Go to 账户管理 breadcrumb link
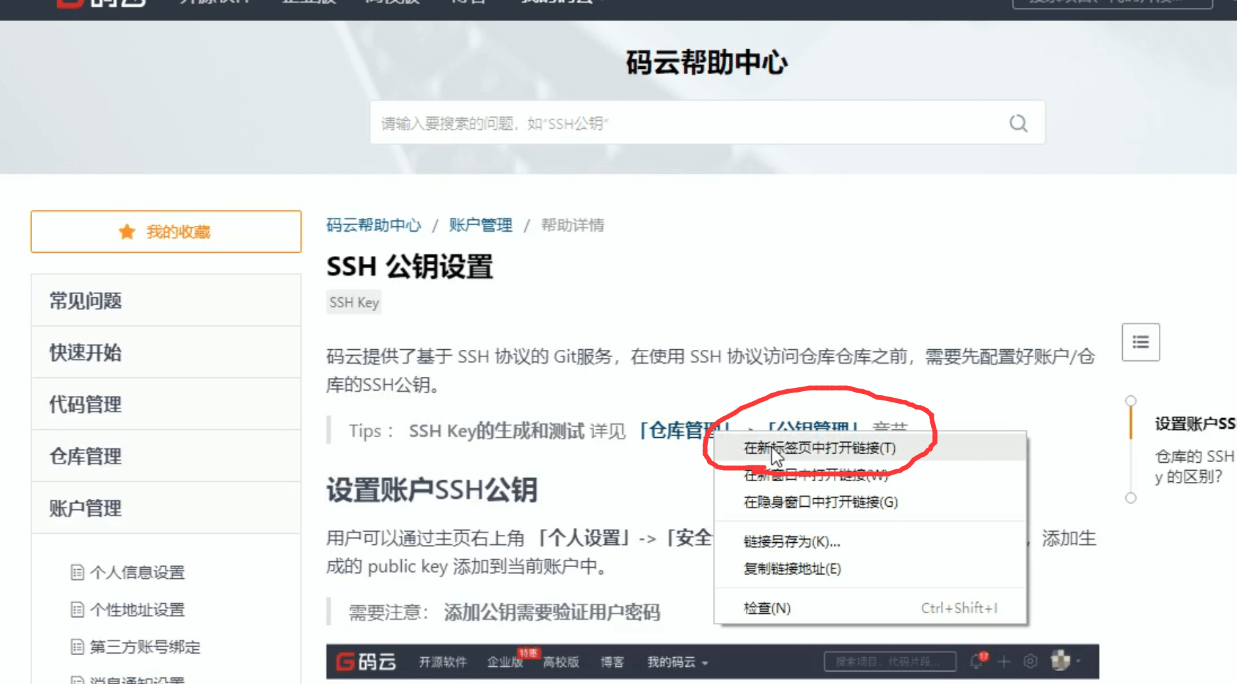Screen dimensions: 1237x684 pos(481,225)
